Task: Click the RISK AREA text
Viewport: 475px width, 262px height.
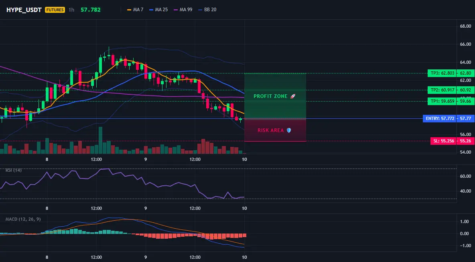Action: [271, 130]
